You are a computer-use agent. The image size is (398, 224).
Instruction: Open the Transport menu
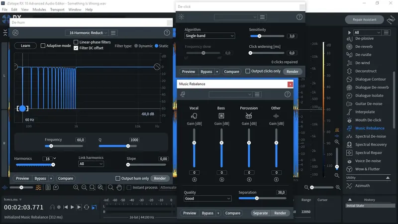[x=57, y=9]
